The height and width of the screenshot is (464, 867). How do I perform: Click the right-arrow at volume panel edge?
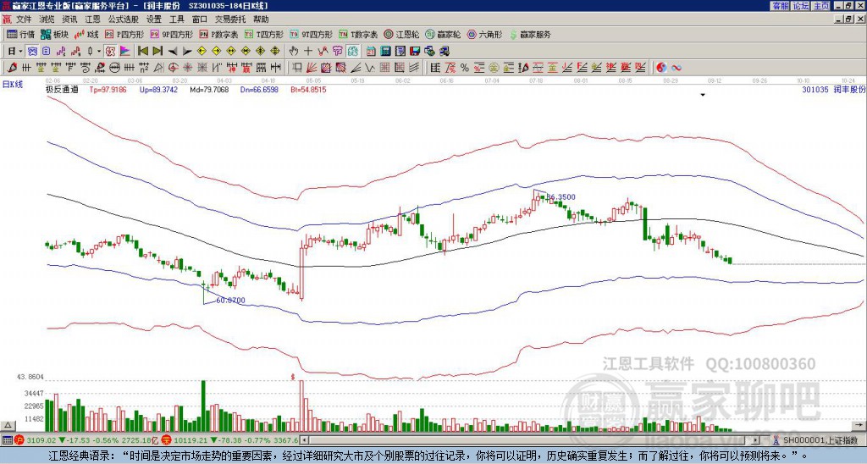861,425
